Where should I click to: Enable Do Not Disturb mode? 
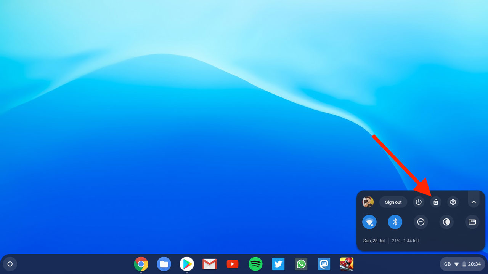click(421, 222)
